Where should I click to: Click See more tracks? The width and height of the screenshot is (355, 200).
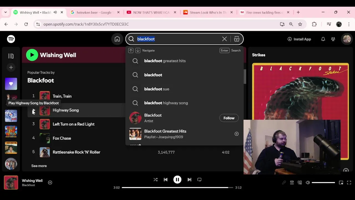tap(39, 166)
